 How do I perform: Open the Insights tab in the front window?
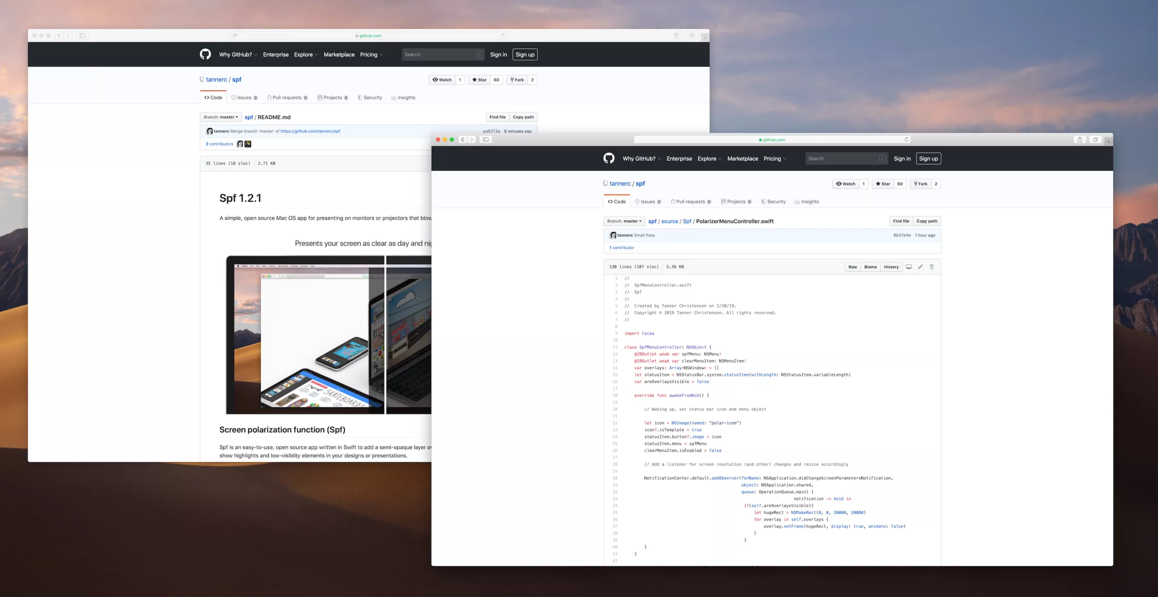[x=806, y=201]
